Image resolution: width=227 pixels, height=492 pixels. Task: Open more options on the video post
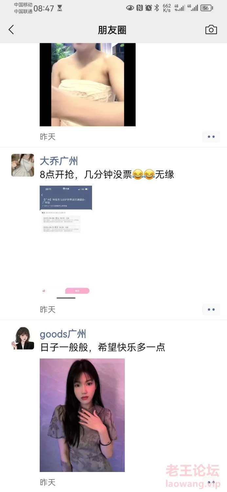211,136
